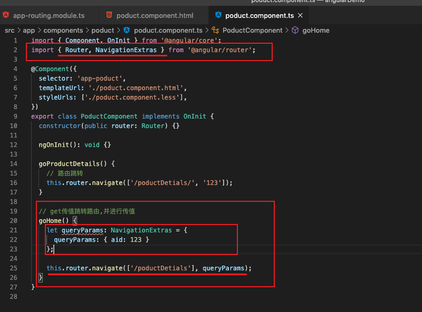Click ngOnInit method on line 12
Viewport: 422px width, 312px height.
(x=54, y=145)
